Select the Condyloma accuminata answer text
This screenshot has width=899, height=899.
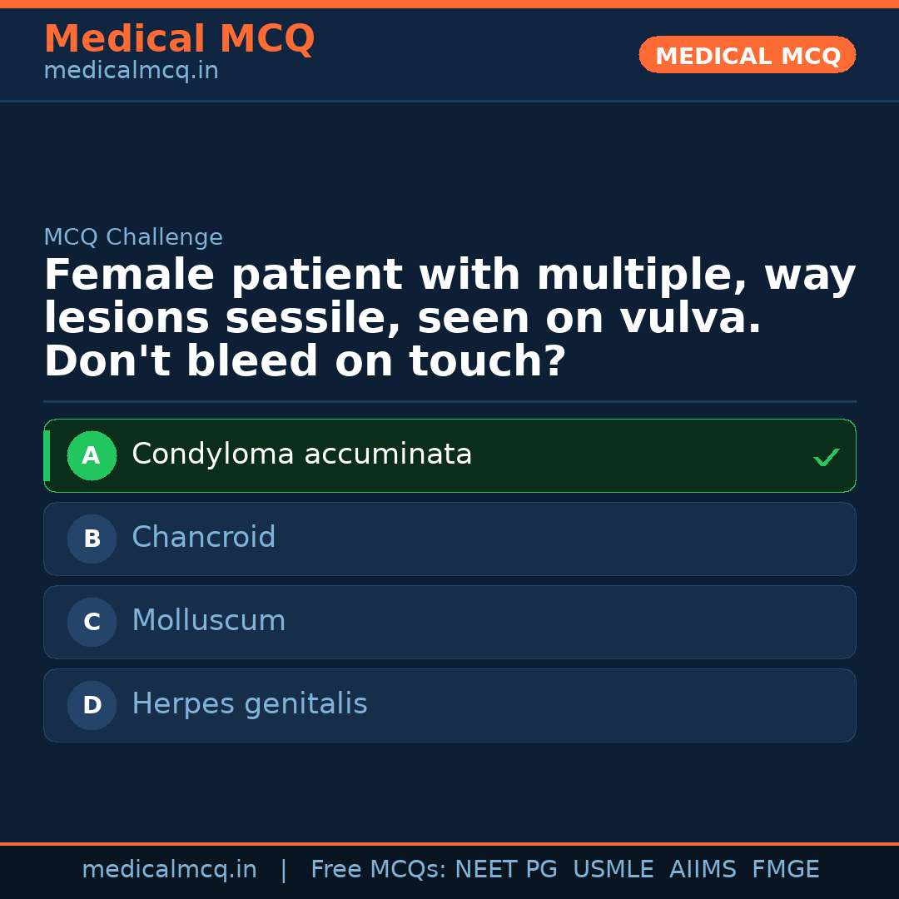click(301, 454)
